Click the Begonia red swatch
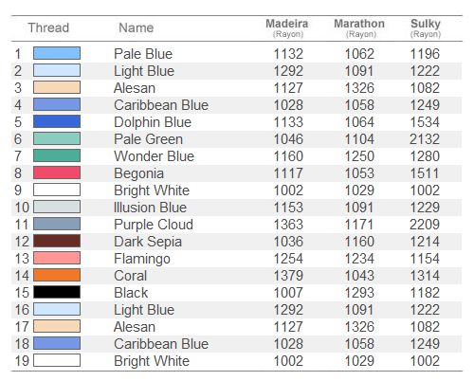474x381 pixels. pos(57,172)
